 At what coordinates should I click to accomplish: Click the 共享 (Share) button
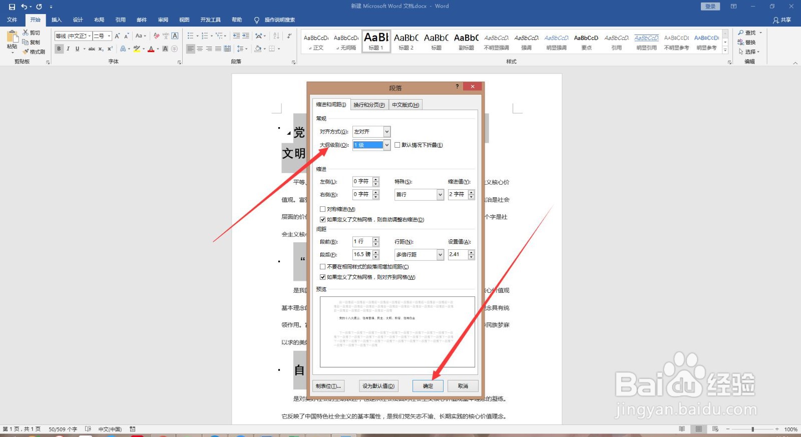782,20
